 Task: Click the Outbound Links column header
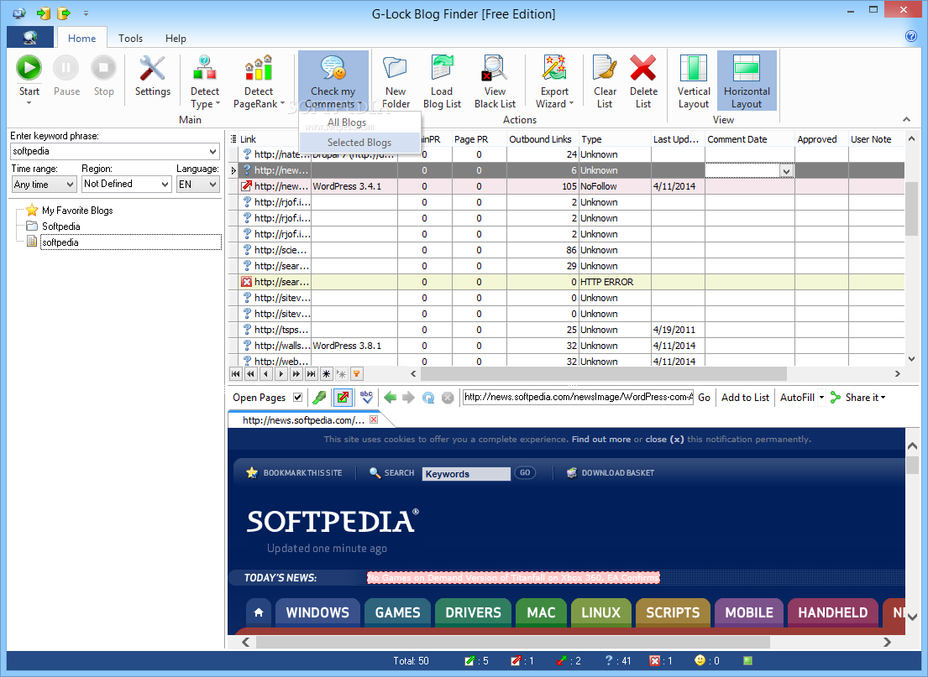(x=540, y=139)
